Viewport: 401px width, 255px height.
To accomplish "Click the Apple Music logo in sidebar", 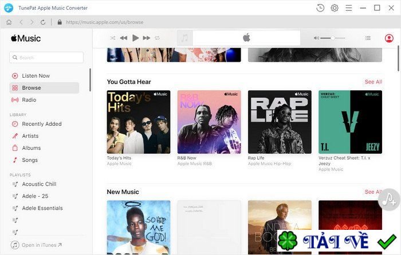I will pos(26,38).
